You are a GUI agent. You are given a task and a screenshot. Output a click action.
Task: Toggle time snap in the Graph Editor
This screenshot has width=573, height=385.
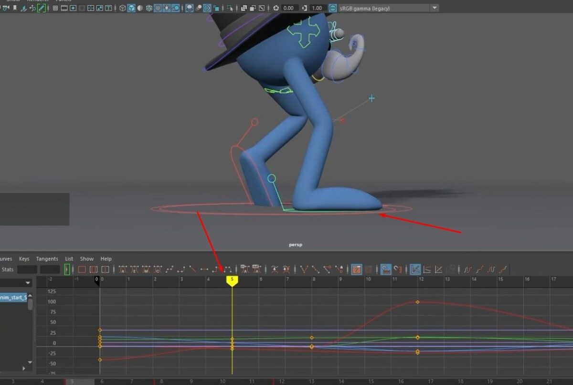coord(386,270)
